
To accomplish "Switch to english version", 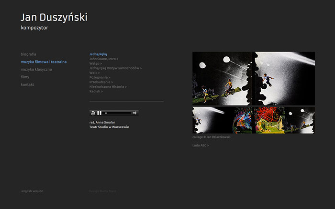I will point(32,191).
